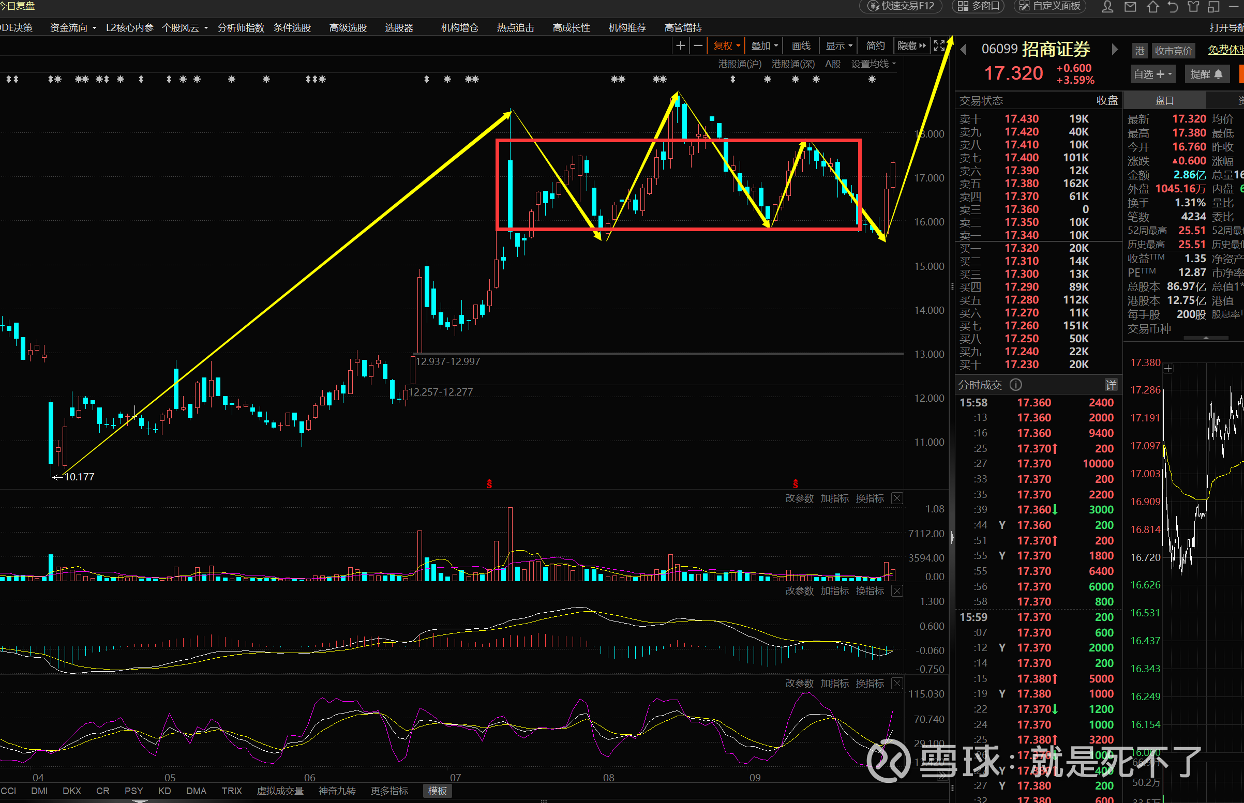Go to home via house icon
The width and height of the screenshot is (1244, 803).
(x=1153, y=7)
